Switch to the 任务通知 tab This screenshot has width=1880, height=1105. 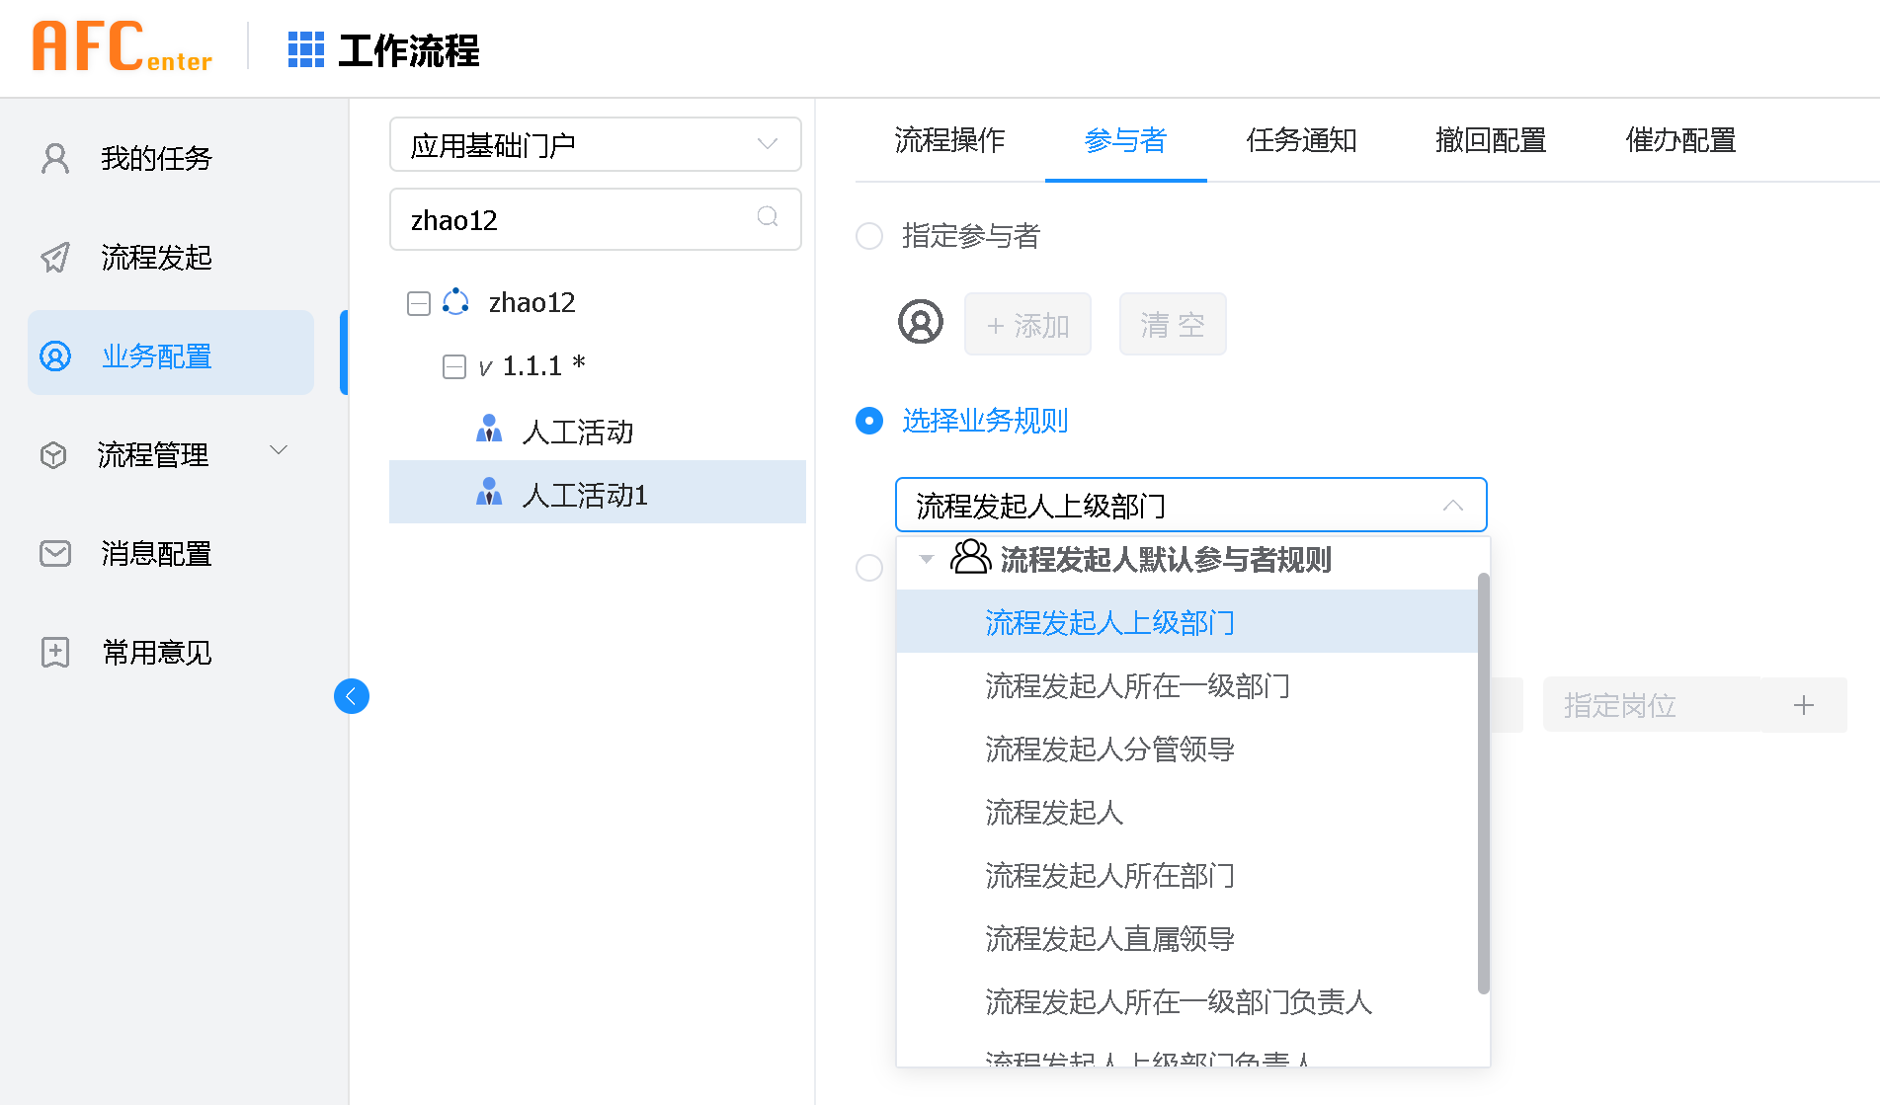(1301, 140)
